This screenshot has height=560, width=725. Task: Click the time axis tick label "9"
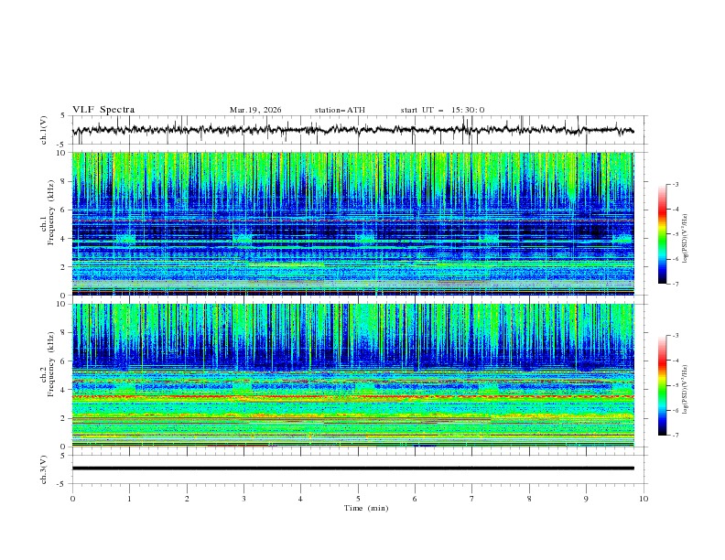[x=586, y=499]
